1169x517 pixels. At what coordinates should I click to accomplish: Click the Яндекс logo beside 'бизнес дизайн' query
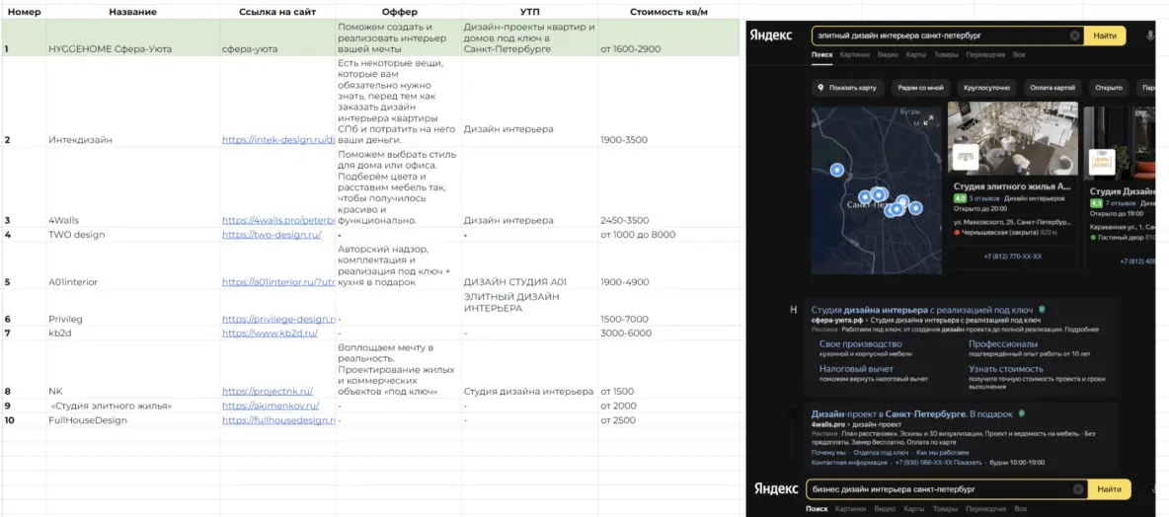(775, 489)
